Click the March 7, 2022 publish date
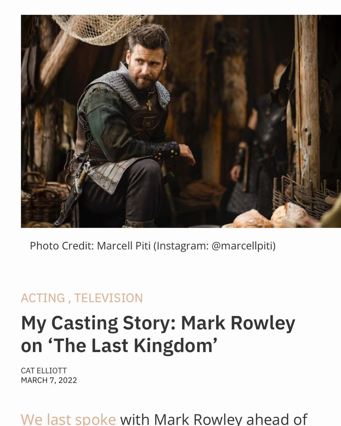The image size is (341, 426). 49,380
